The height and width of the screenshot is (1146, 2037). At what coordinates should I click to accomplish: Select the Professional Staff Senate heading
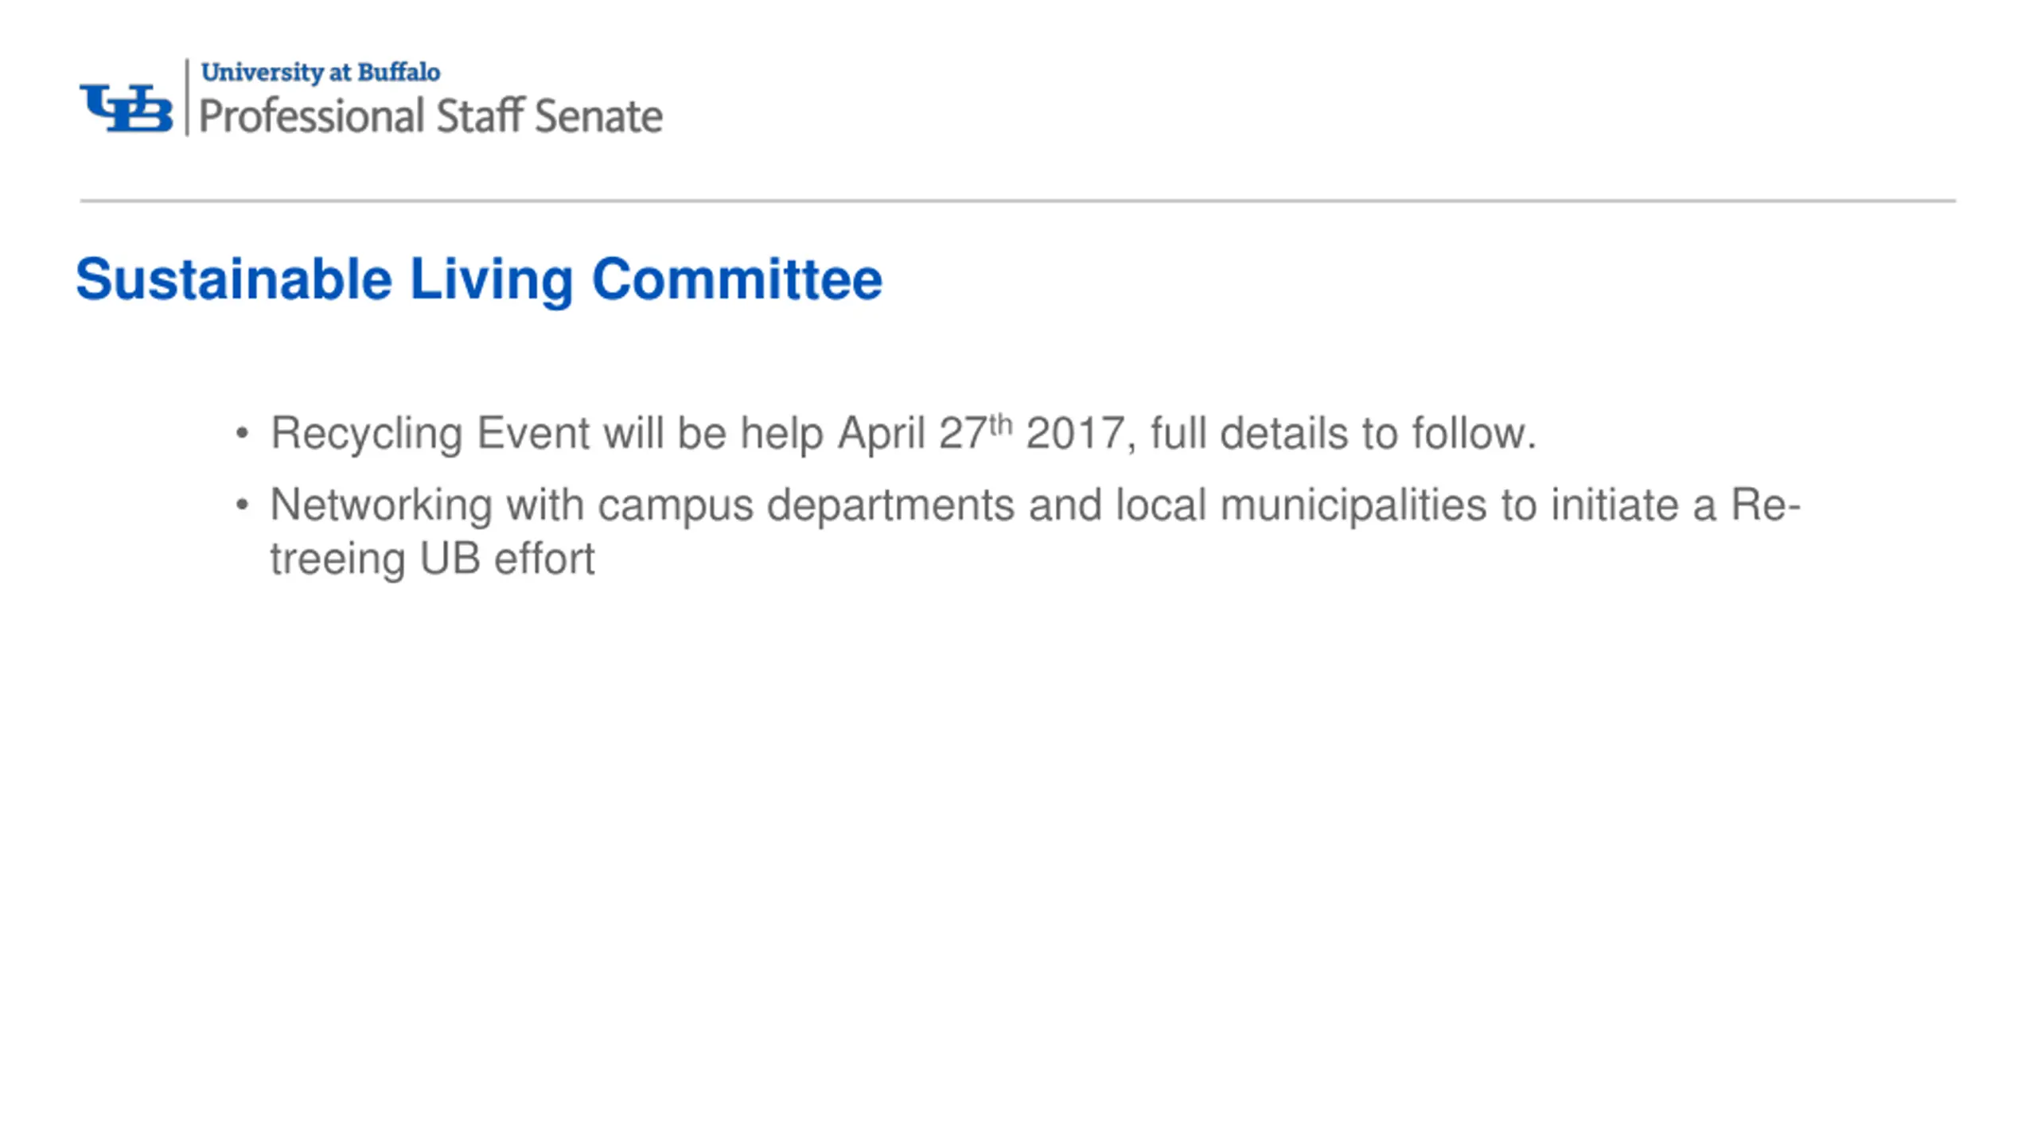(430, 116)
